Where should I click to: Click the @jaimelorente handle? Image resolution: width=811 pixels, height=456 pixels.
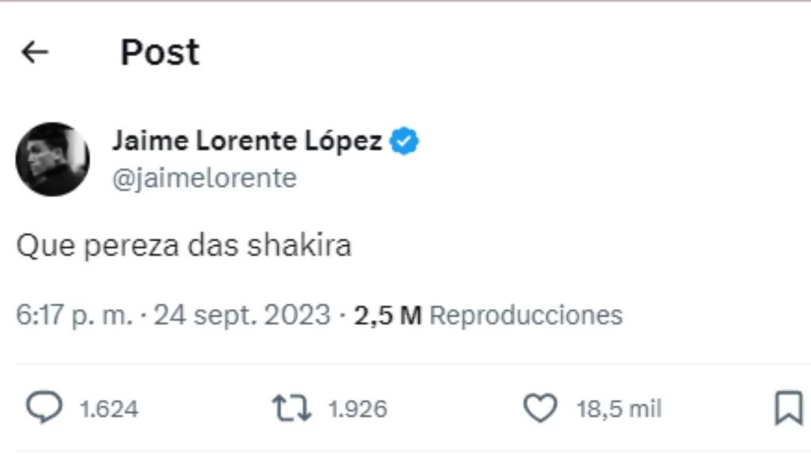point(204,178)
